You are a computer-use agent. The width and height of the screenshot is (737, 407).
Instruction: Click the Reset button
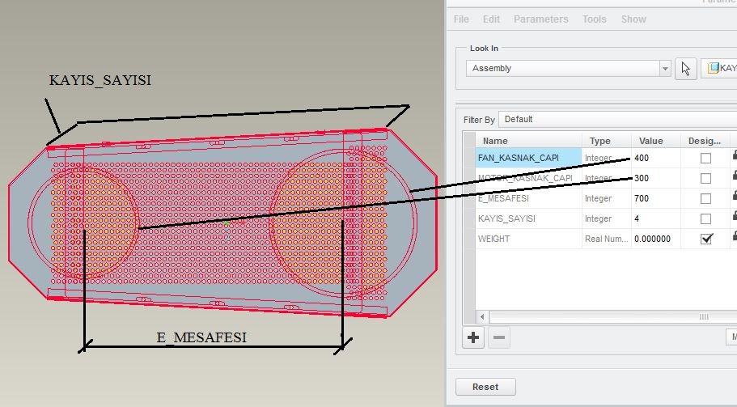485,387
